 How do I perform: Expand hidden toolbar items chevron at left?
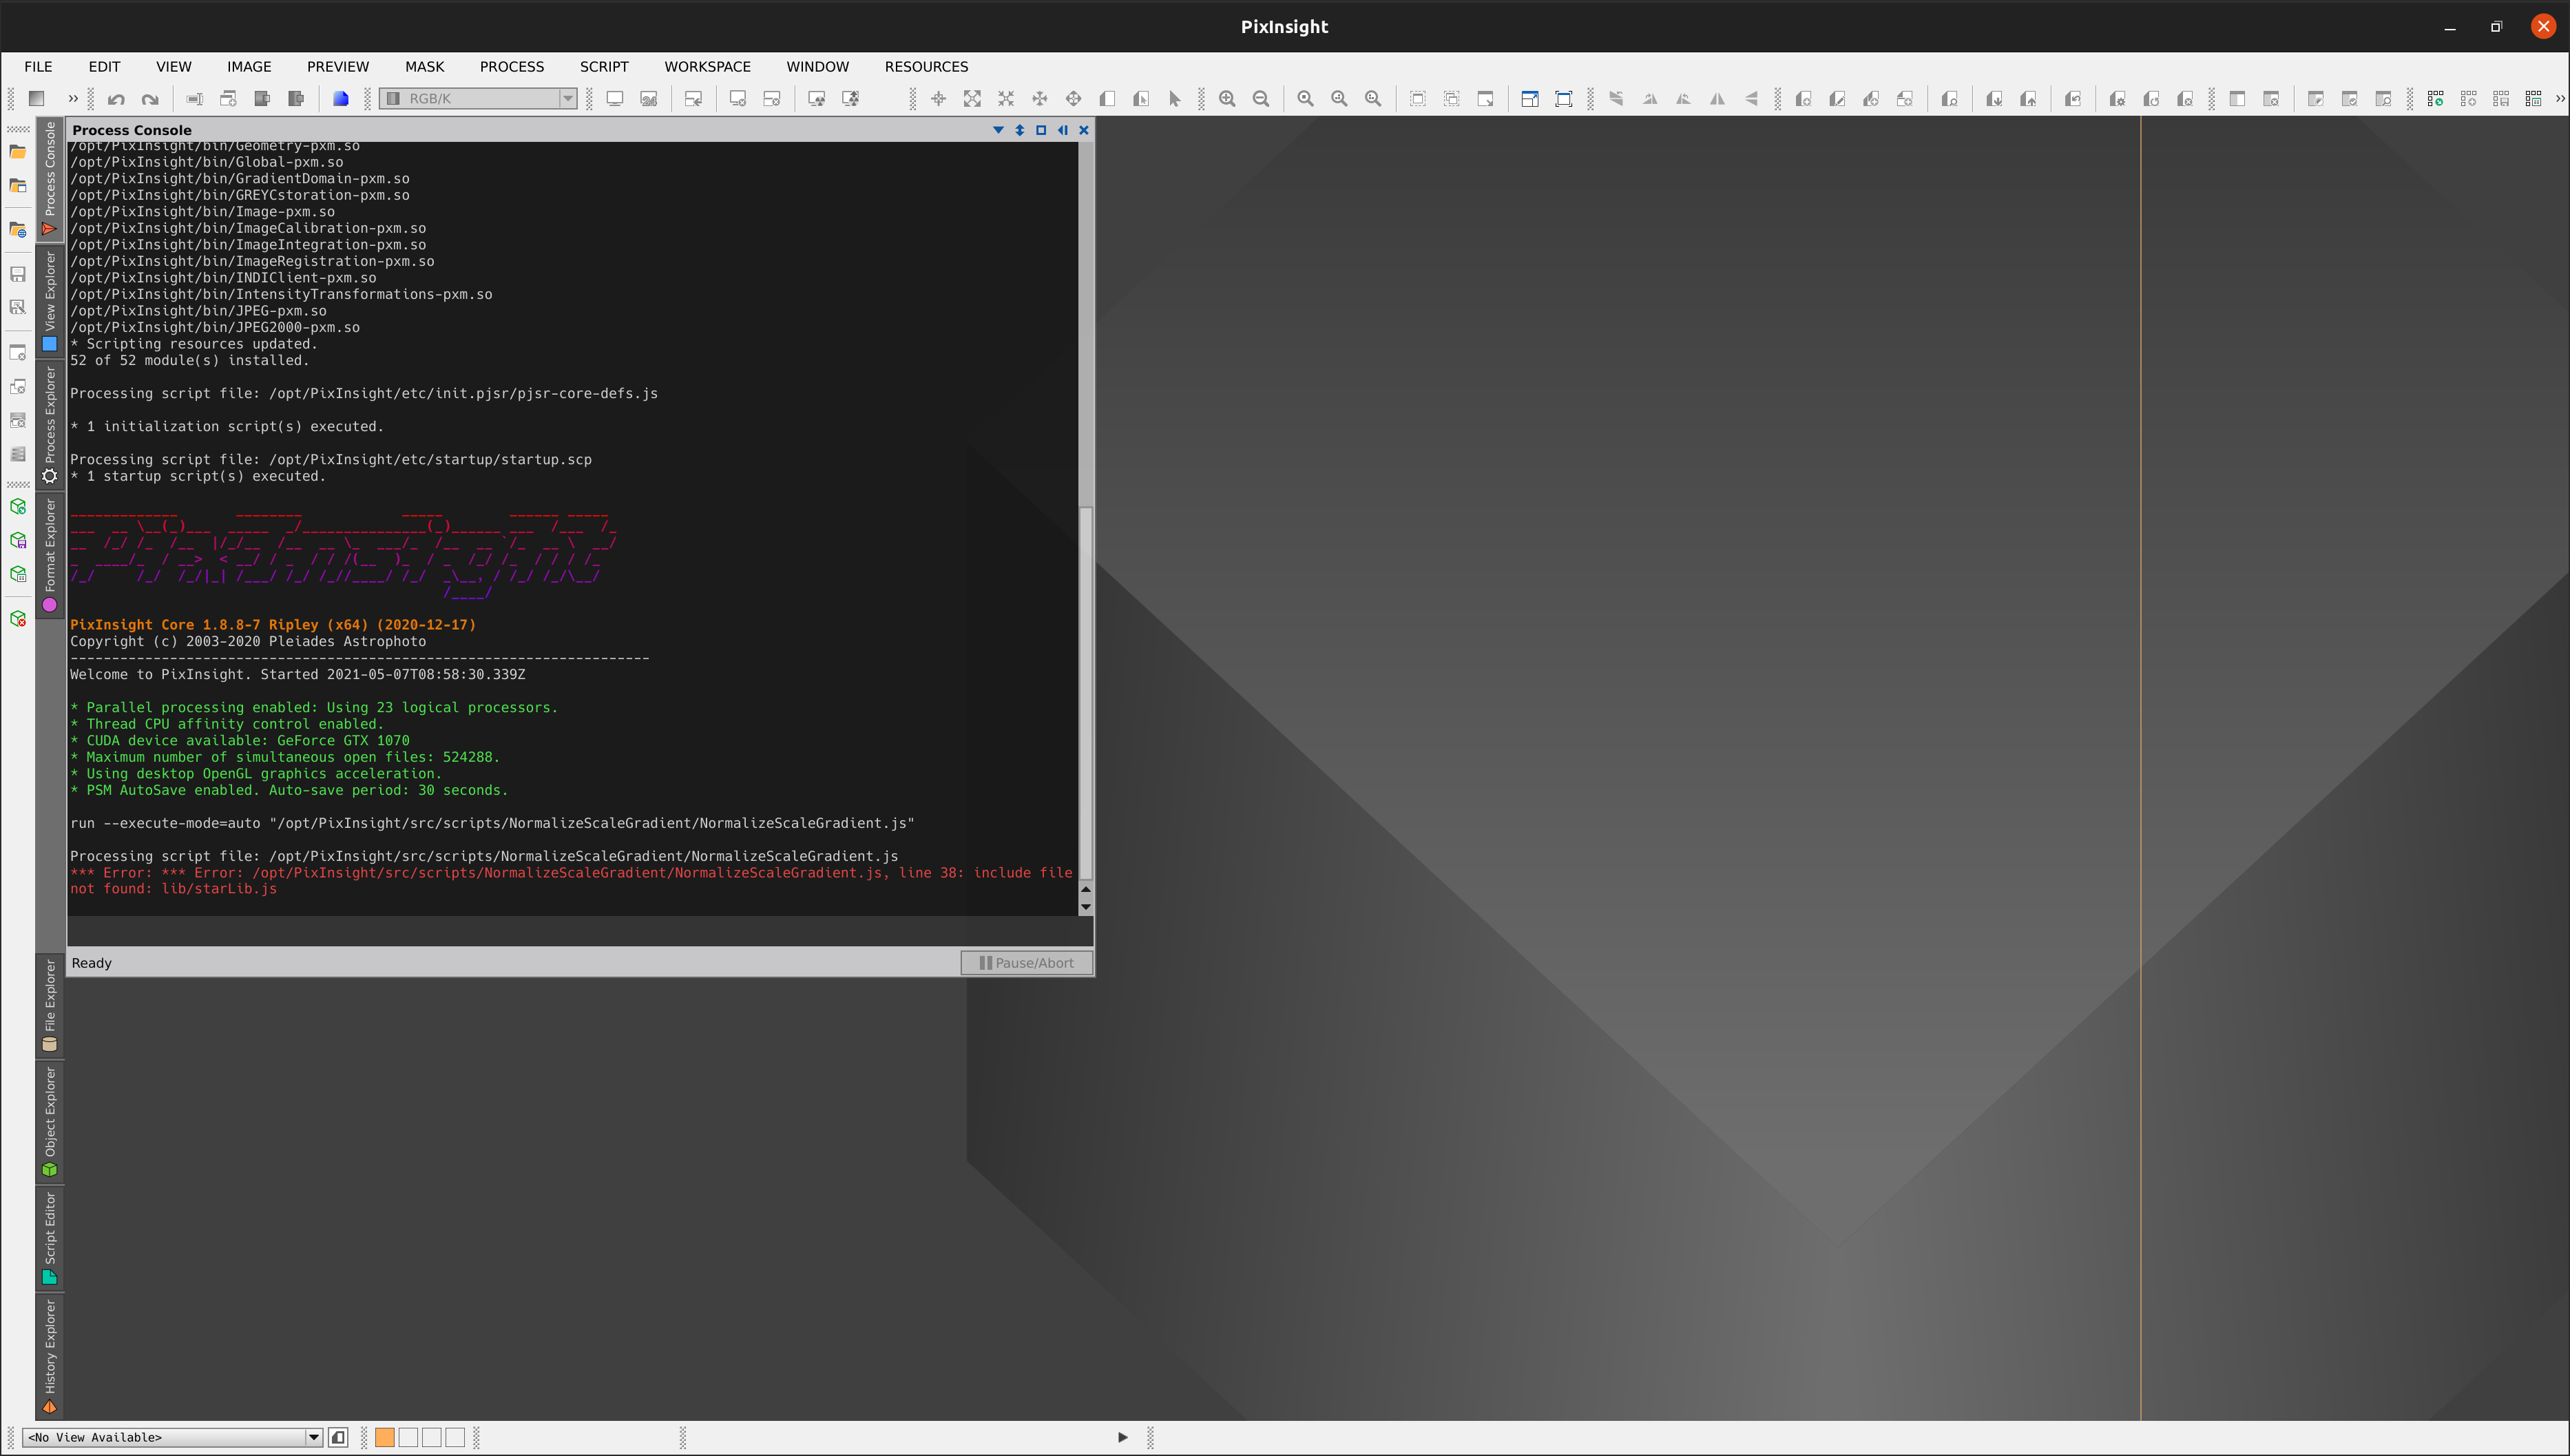[x=72, y=98]
